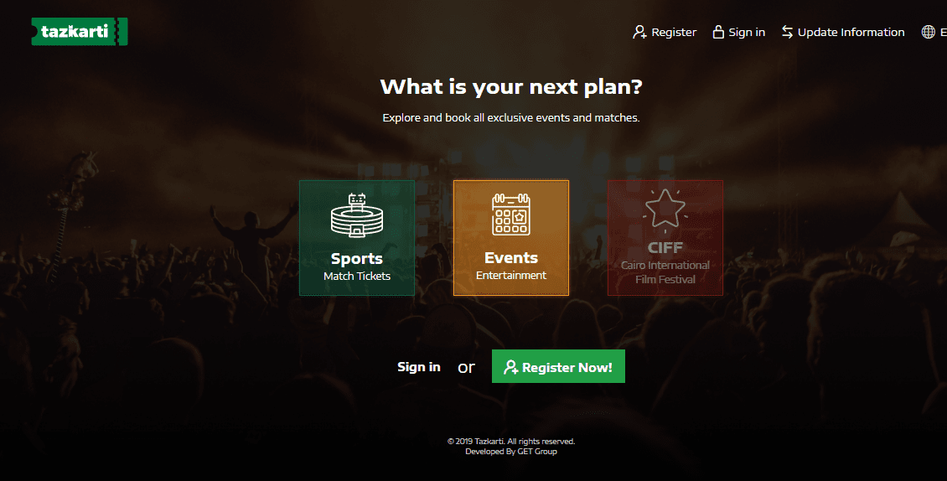
Task: Click the Sports title text
Action: coord(357,259)
